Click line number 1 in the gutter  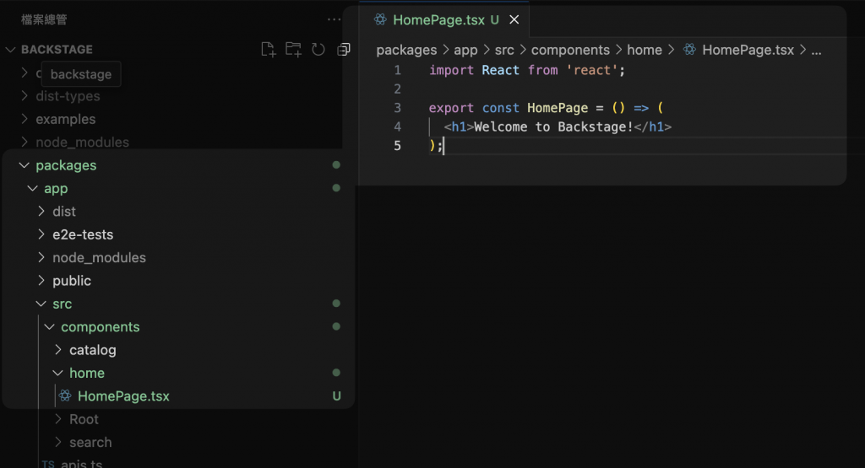pos(397,71)
